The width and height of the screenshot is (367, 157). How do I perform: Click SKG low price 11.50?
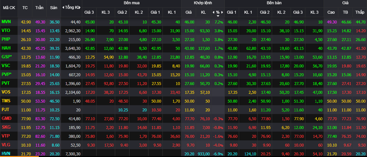[360, 127]
